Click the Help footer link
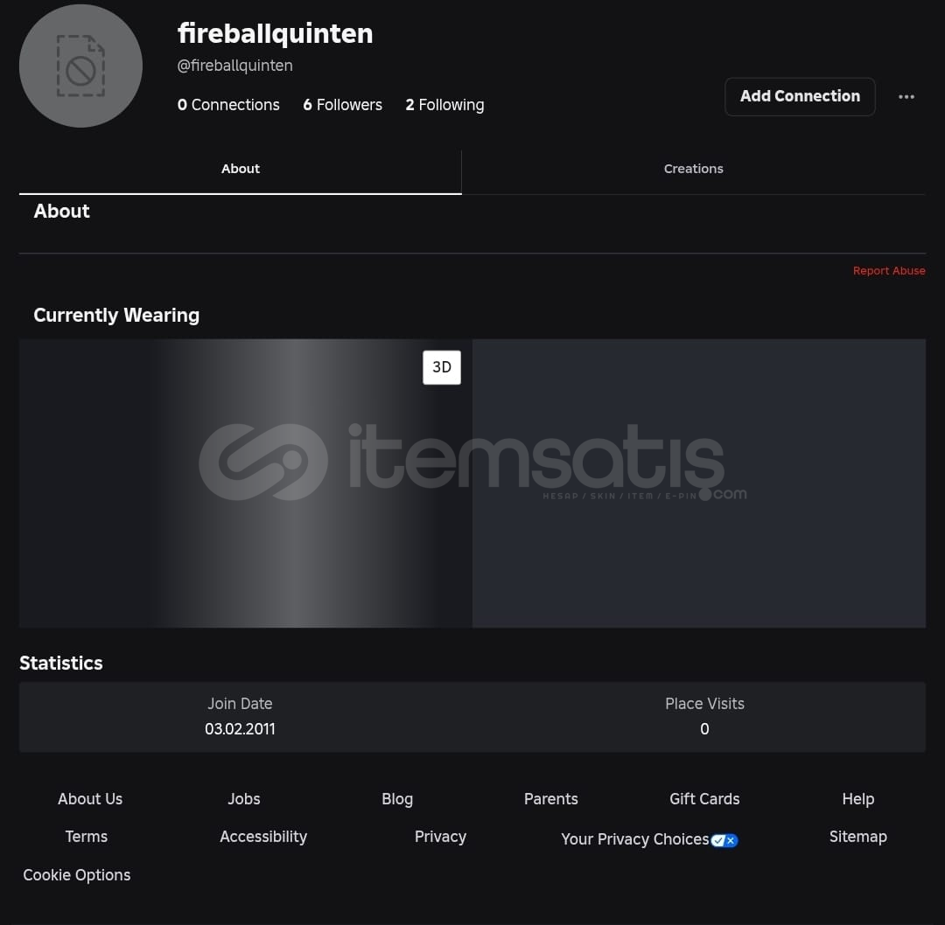The width and height of the screenshot is (945, 925). click(858, 799)
